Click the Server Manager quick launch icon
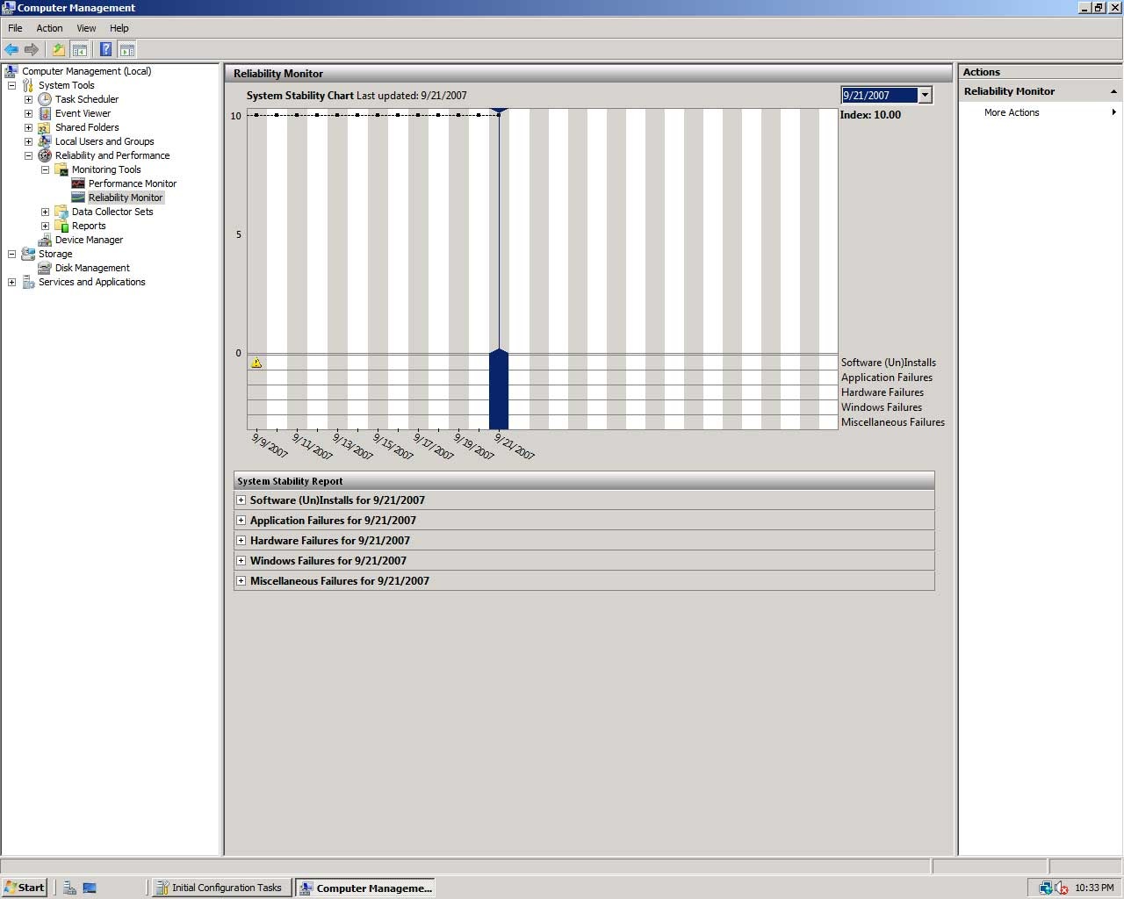 point(69,888)
